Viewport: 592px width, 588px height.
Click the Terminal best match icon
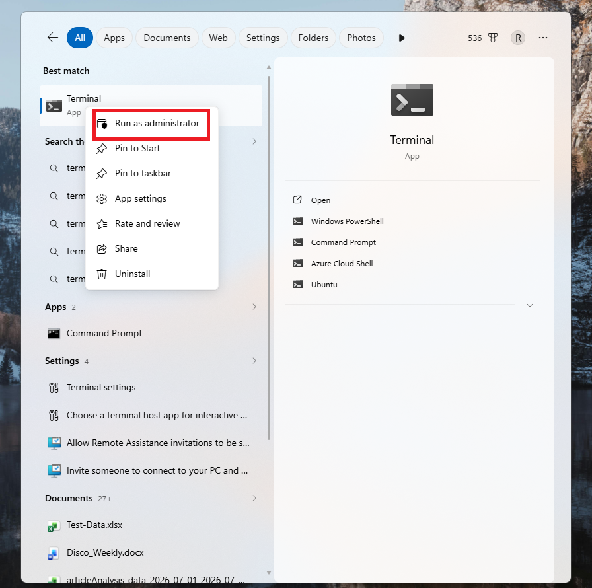click(54, 106)
